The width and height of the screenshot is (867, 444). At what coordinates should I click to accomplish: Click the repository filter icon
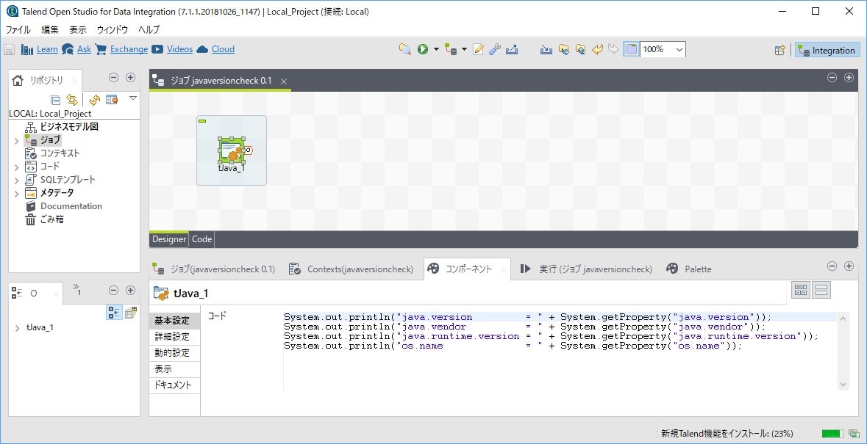pyautogui.click(x=112, y=100)
